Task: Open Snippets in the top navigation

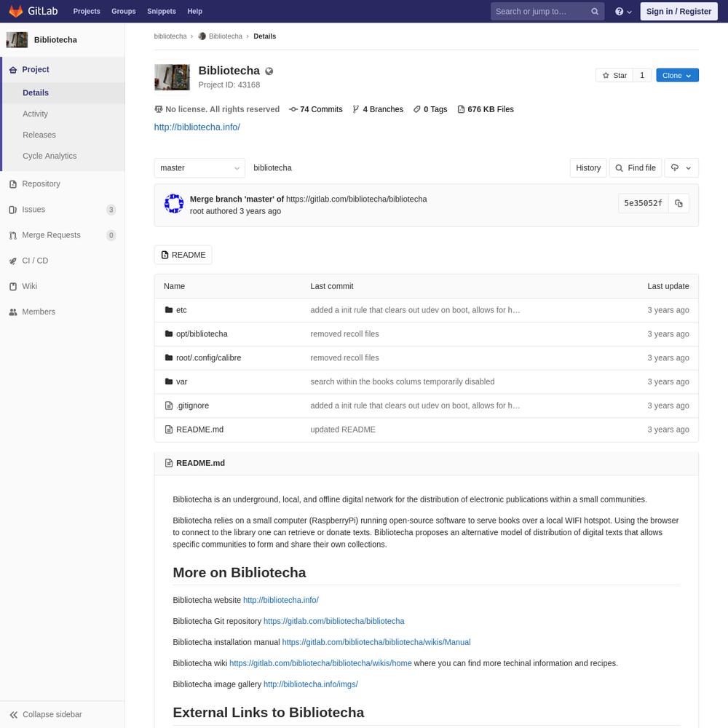Action: [x=162, y=11]
